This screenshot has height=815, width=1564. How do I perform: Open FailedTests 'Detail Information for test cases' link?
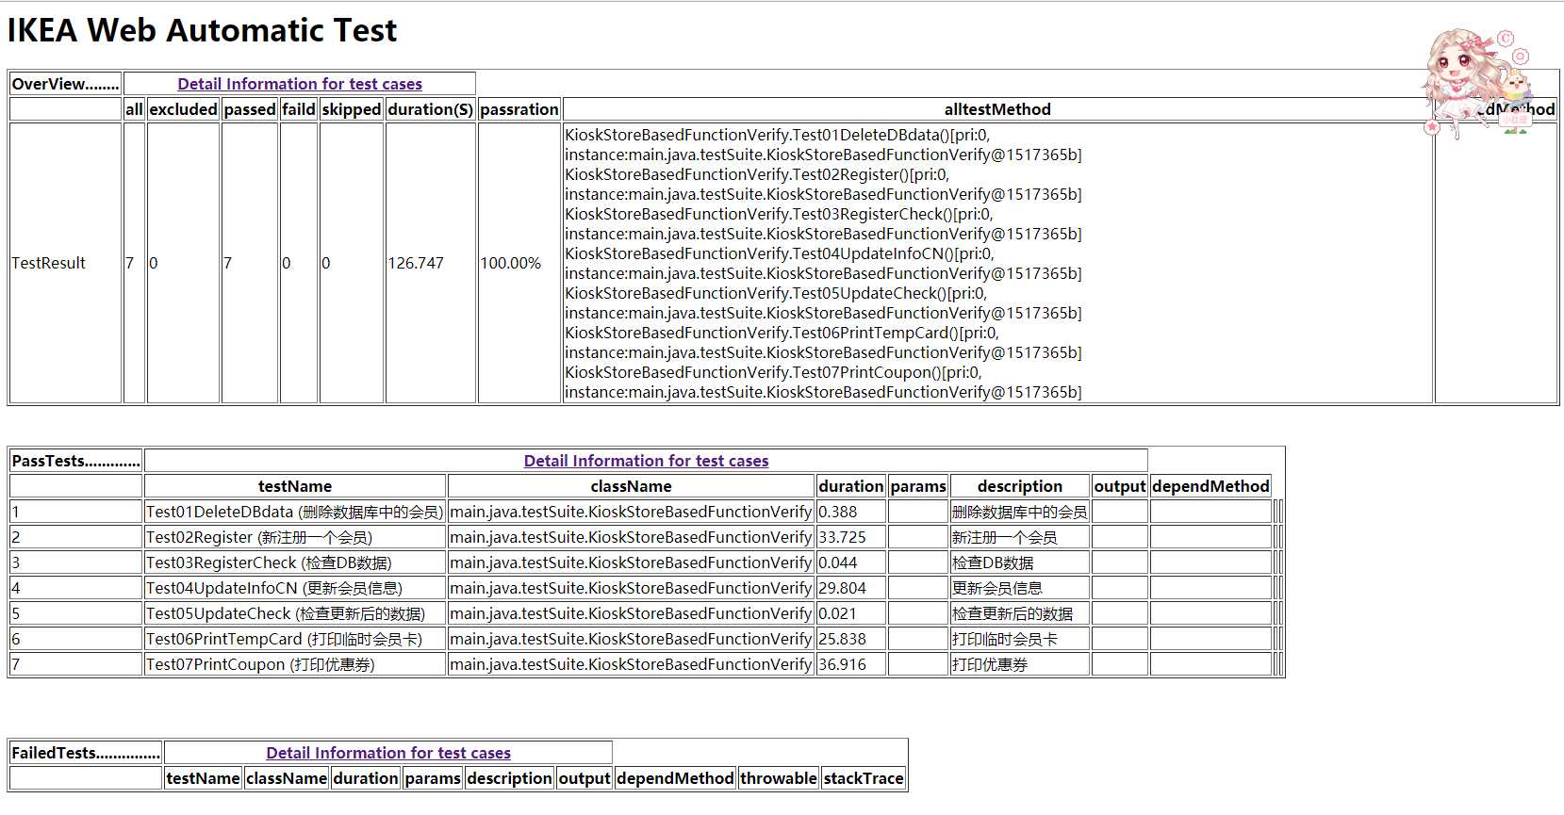[388, 753]
